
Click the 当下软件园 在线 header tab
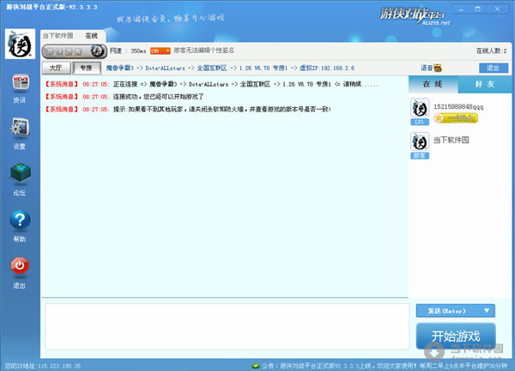72,36
